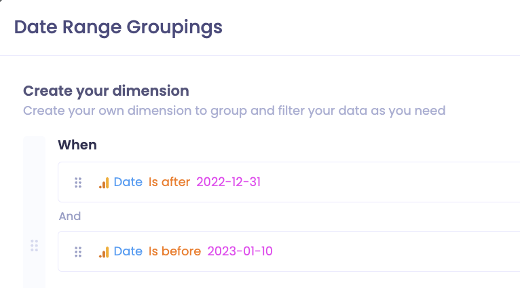Click the group drag handle on the left strip

click(34, 245)
